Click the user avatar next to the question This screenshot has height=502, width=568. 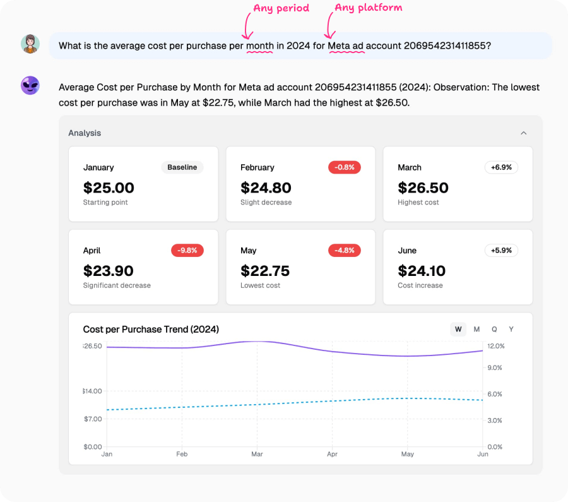[30, 45]
